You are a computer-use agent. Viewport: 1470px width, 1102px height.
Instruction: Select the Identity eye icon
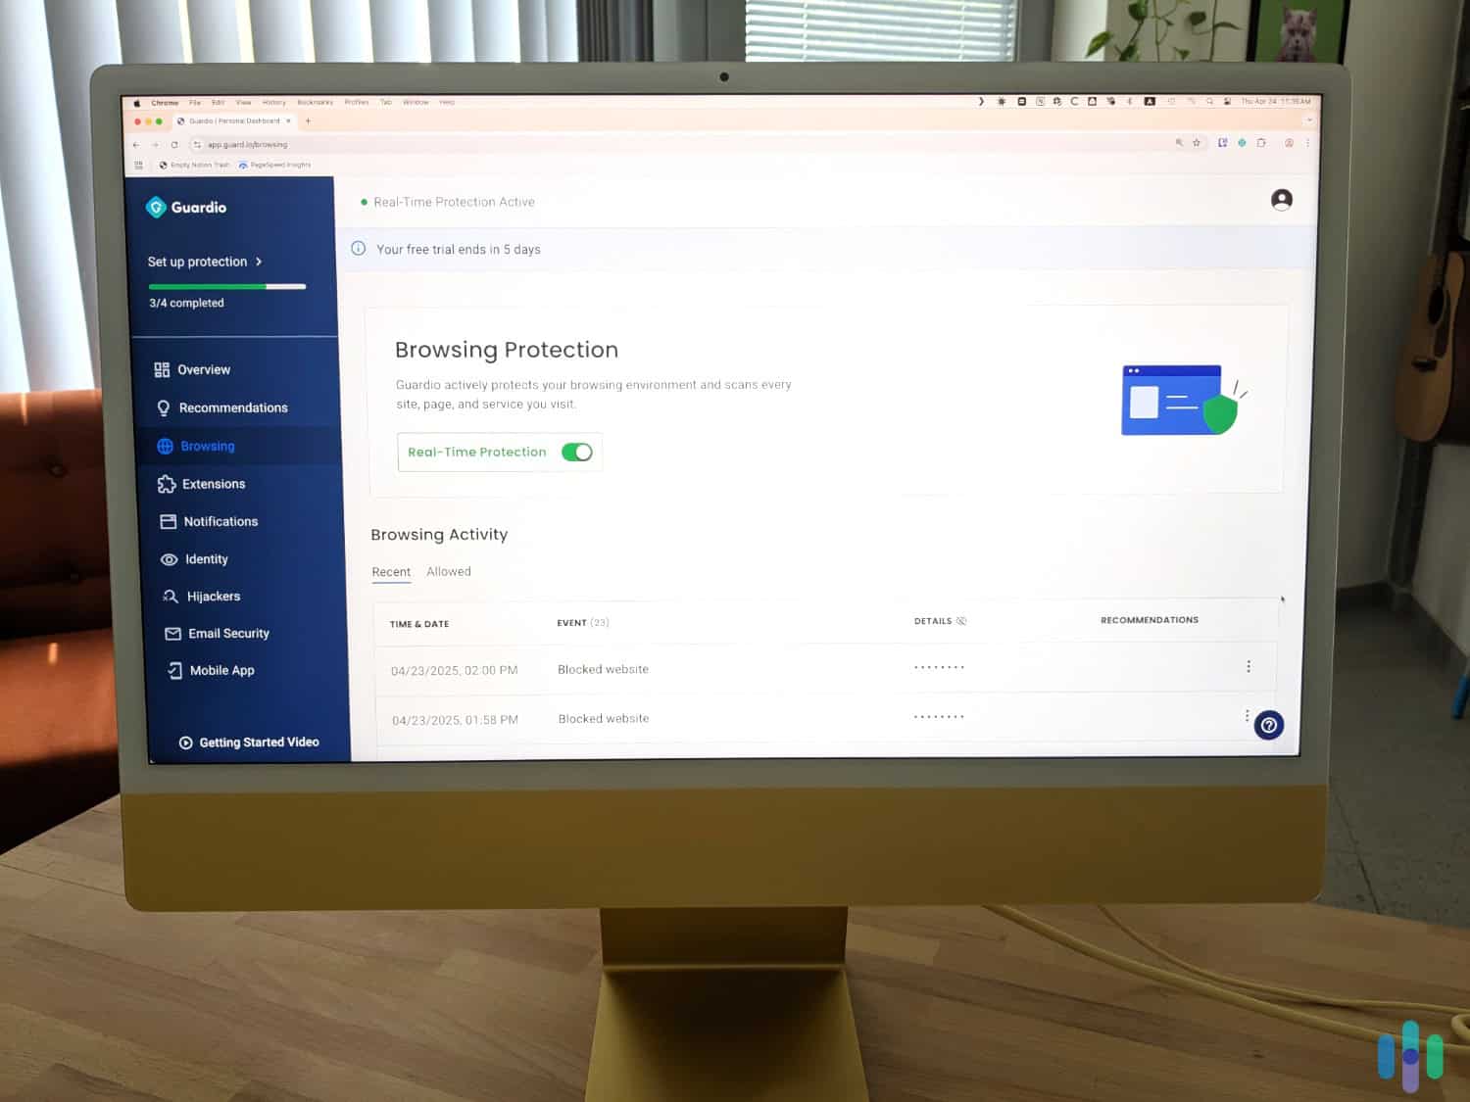[x=171, y=558]
